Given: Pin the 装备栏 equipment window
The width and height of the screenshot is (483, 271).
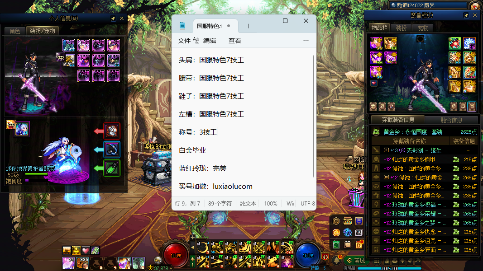Looking at the screenshot, I should 466,15.
